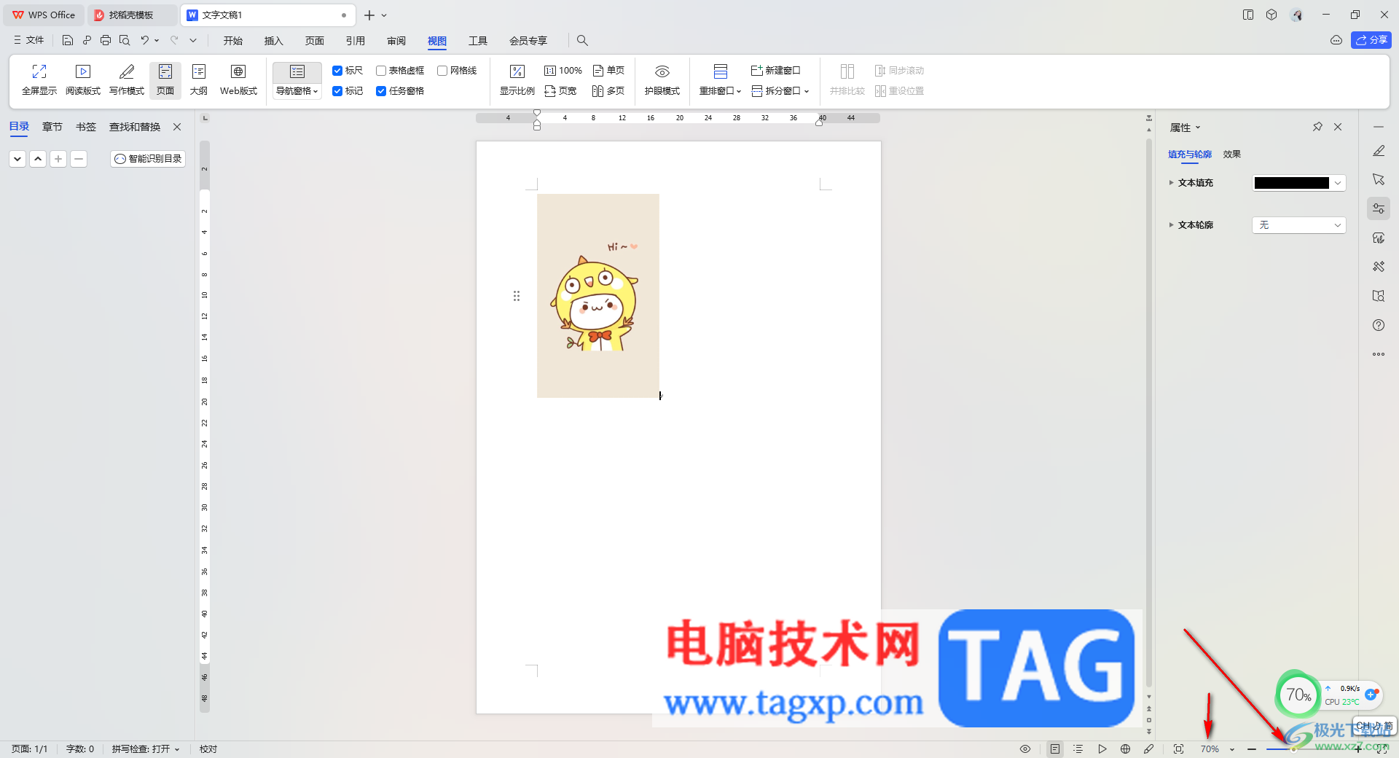Click the selection arrow icon in right sidebar
The image size is (1399, 758).
tap(1379, 179)
